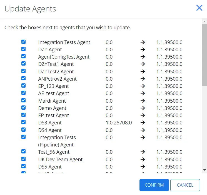Screen dimensions: 207x195
Task: Click the arrow icon in DZn Agent row
Action: [x=143, y=49]
